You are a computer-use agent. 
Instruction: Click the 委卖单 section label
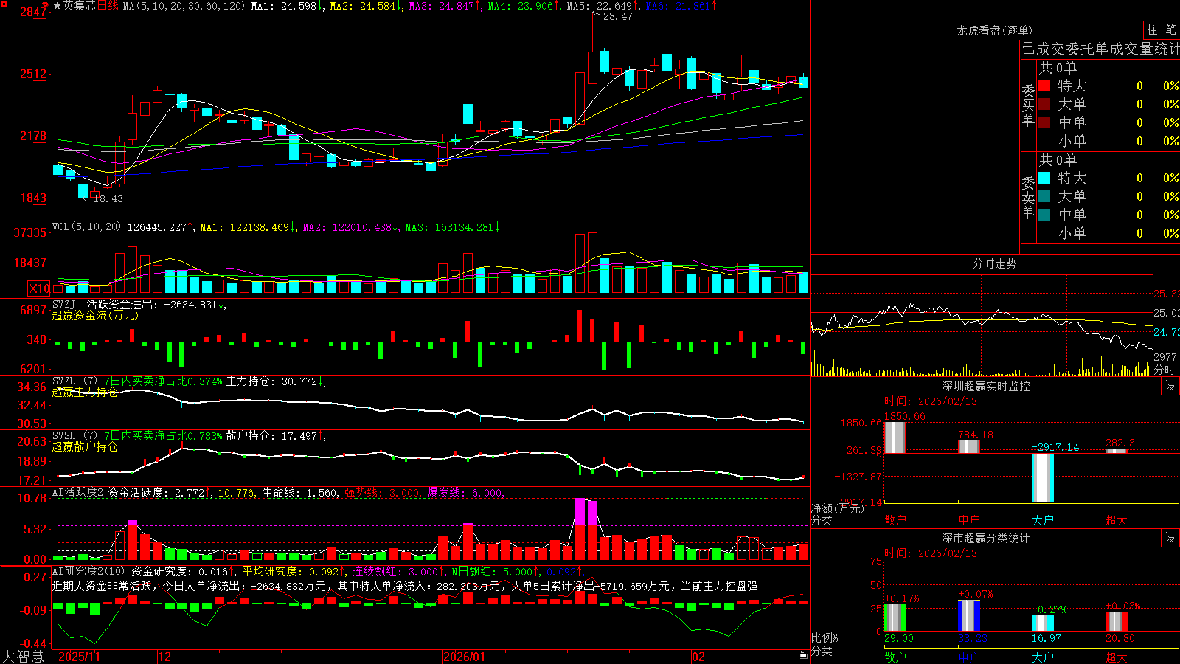click(1028, 197)
